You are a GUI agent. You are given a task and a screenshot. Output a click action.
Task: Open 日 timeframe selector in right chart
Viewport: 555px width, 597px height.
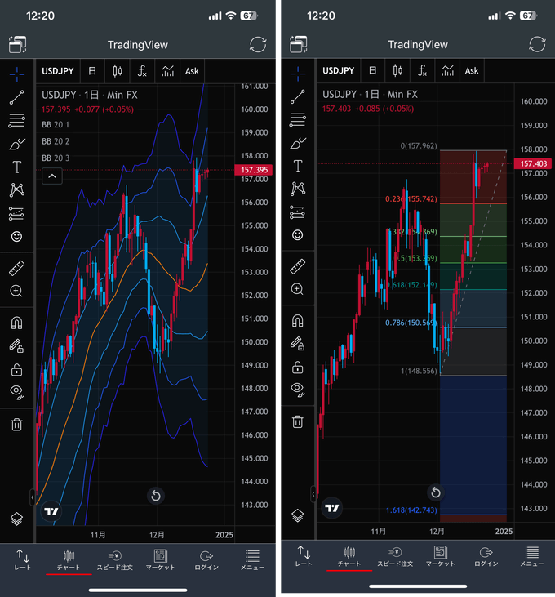point(373,70)
